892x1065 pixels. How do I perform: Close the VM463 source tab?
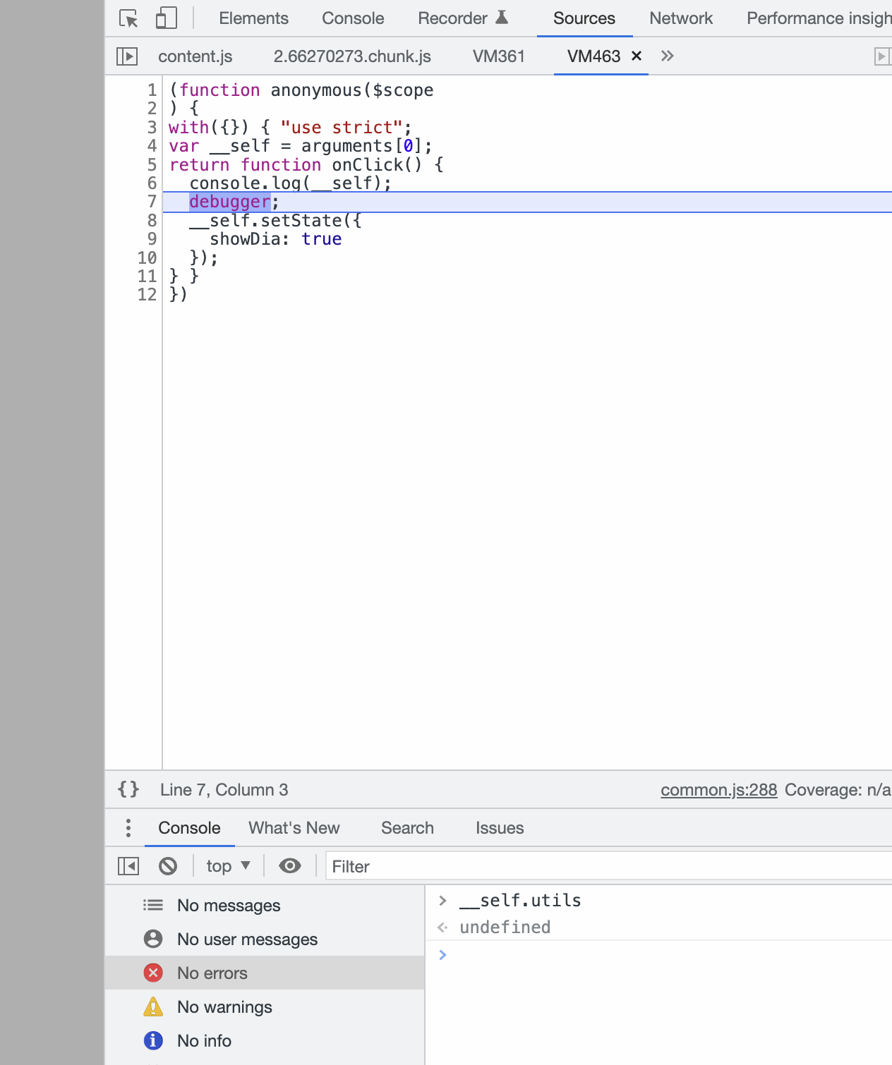tap(637, 56)
